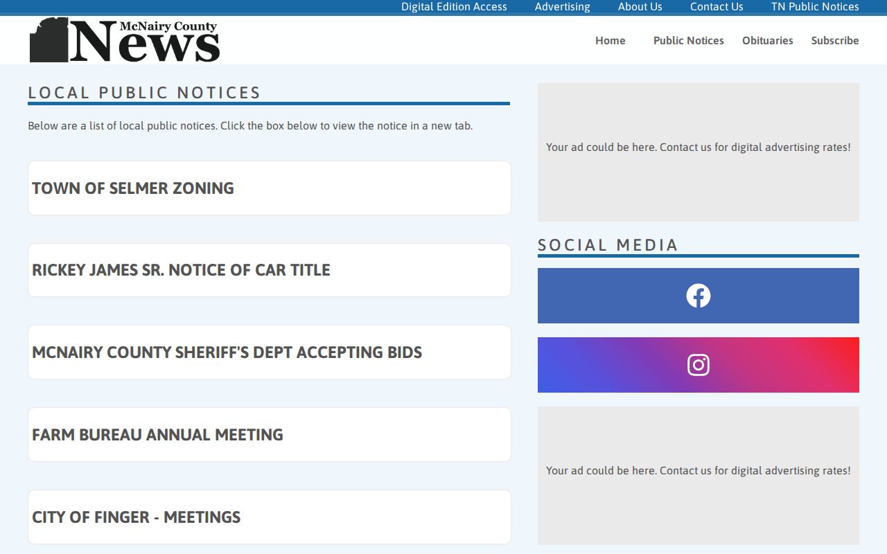Click the McNairy County News logo
Screen dimensions: 887x554
pyautogui.click(x=125, y=40)
